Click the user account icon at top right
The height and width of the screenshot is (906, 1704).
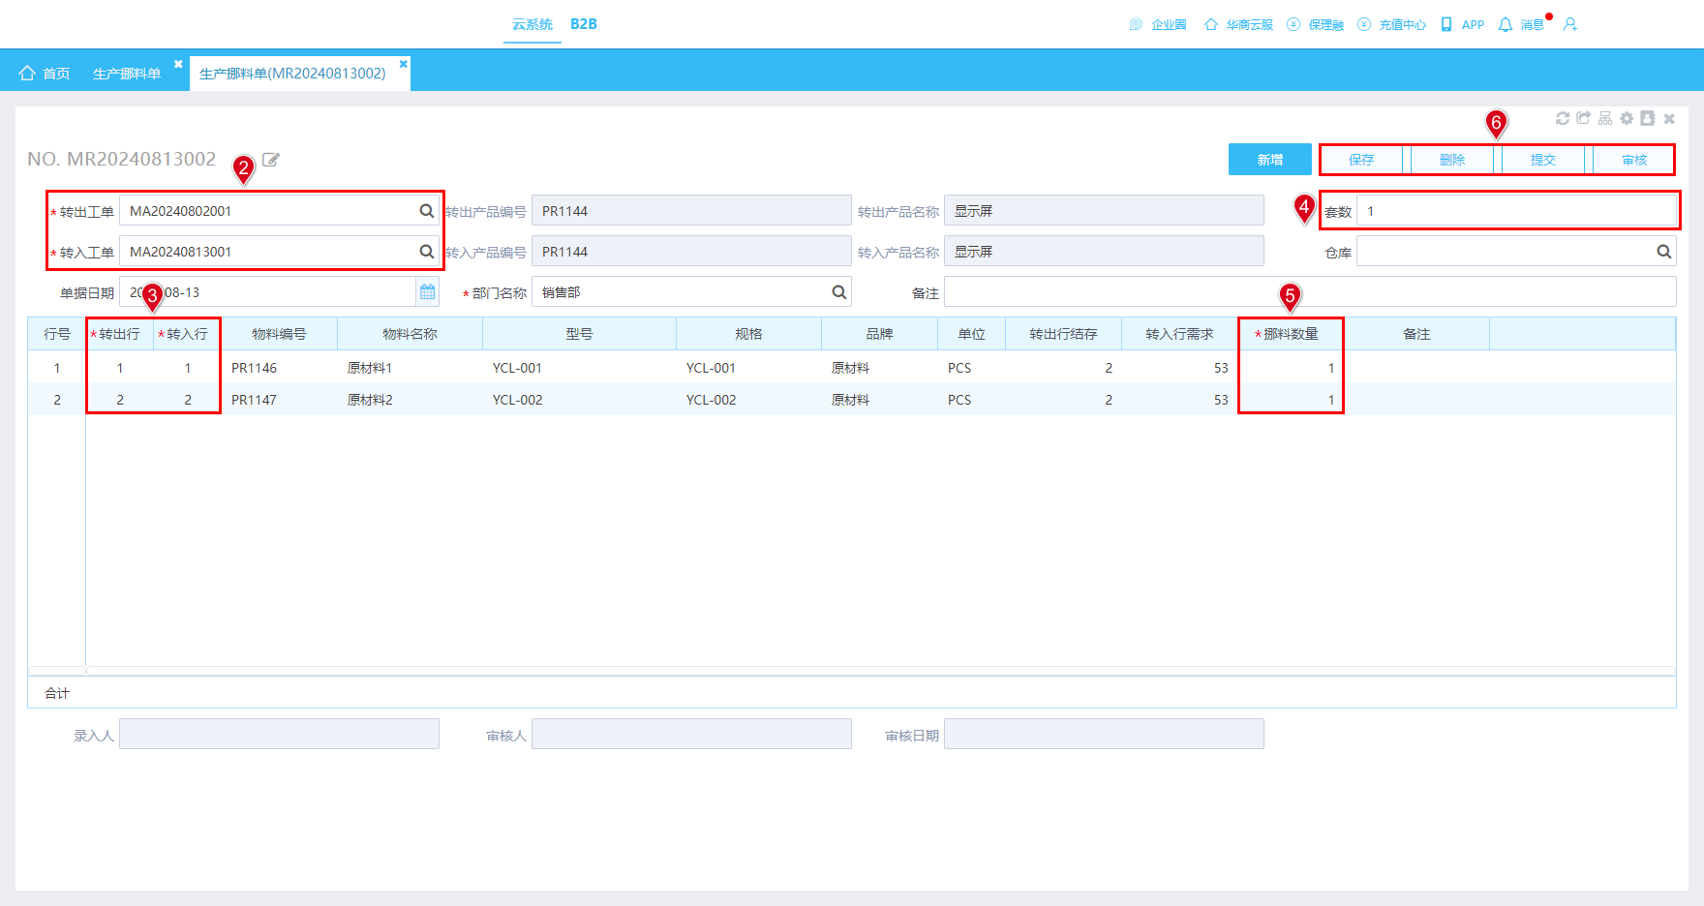click(1570, 24)
